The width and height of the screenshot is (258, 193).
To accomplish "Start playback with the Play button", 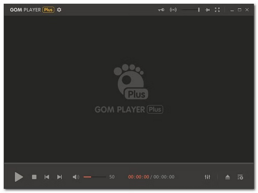I will click(x=19, y=177).
